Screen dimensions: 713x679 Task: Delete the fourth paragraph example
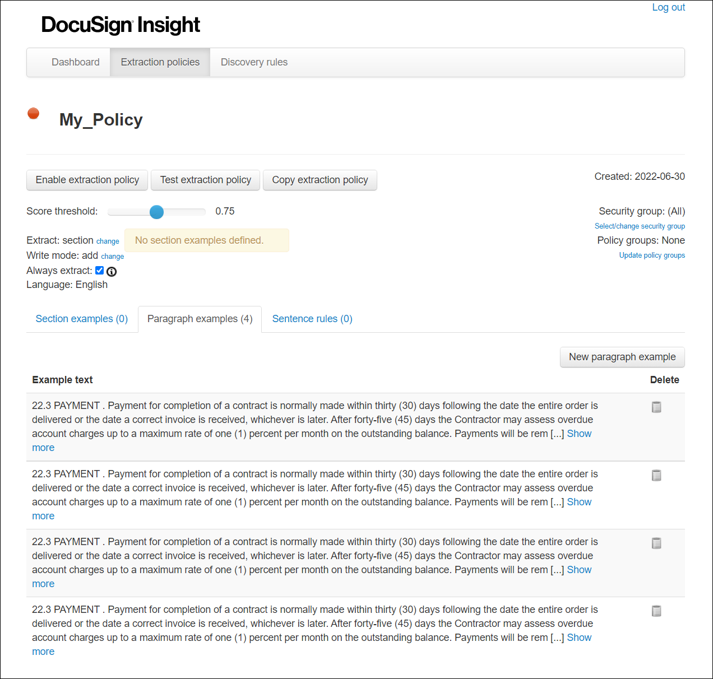[656, 611]
